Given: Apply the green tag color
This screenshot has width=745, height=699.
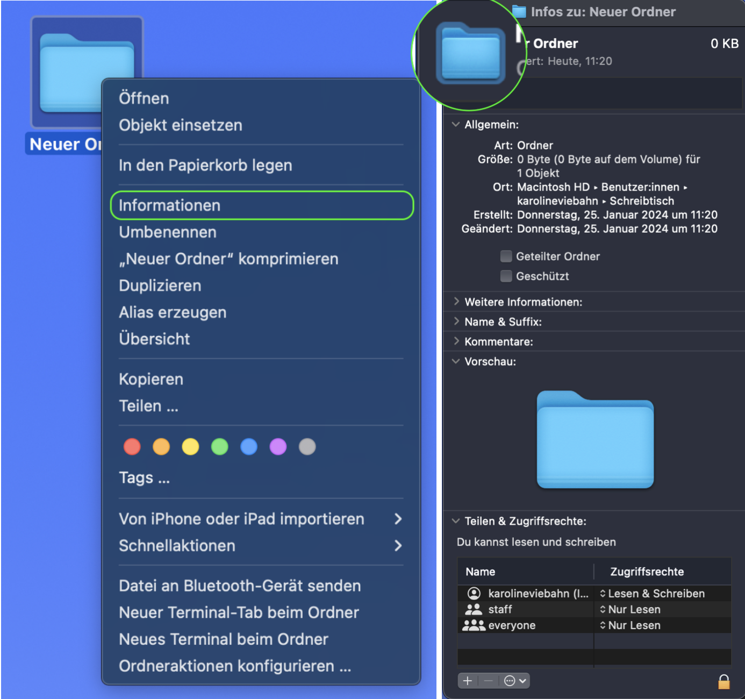Looking at the screenshot, I should [219, 446].
